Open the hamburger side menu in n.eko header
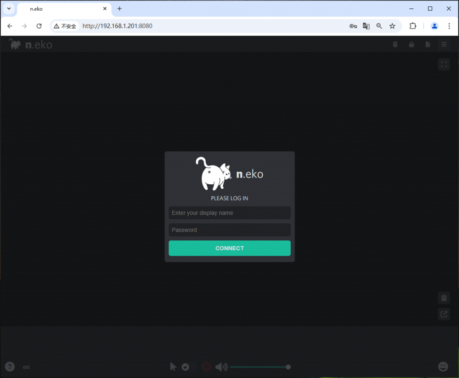This screenshot has width=459, height=378. 444,44
